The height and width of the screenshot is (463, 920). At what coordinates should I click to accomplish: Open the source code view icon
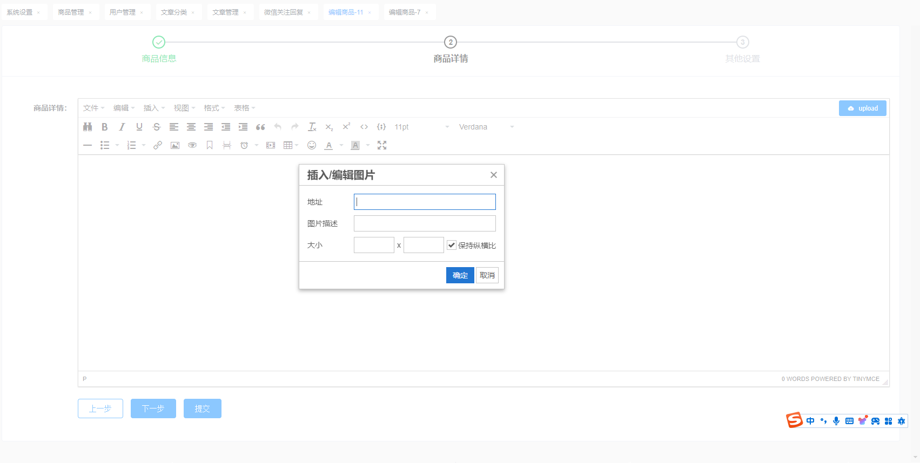point(364,127)
